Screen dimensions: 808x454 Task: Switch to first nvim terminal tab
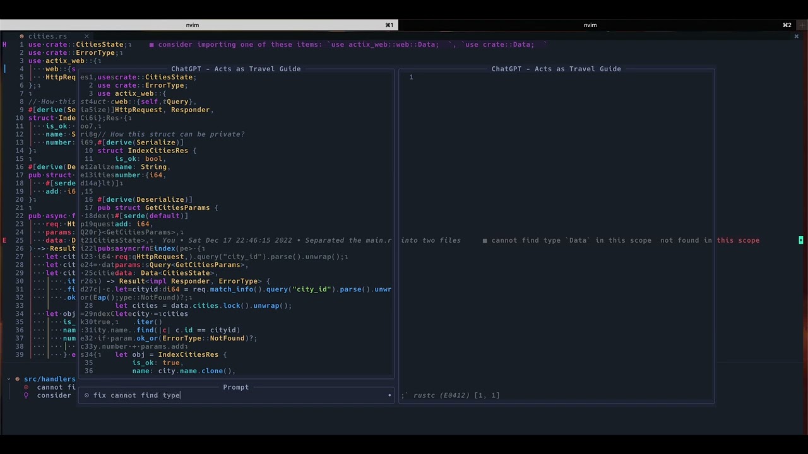(x=199, y=25)
